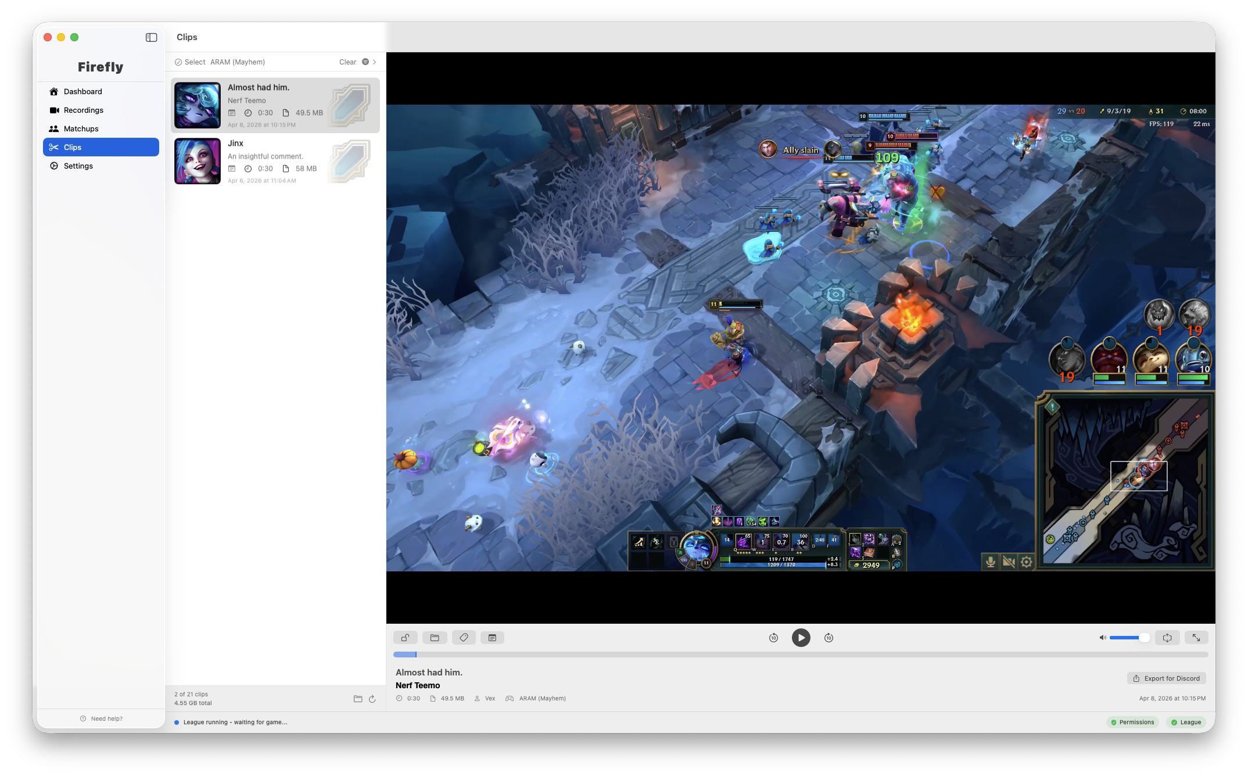Click the in-game settings gear in video
This screenshot has width=1248, height=776.
click(1027, 562)
